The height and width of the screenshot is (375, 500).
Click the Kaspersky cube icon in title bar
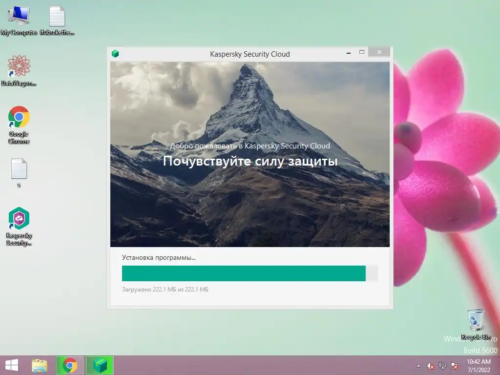click(x=115, y=54)
